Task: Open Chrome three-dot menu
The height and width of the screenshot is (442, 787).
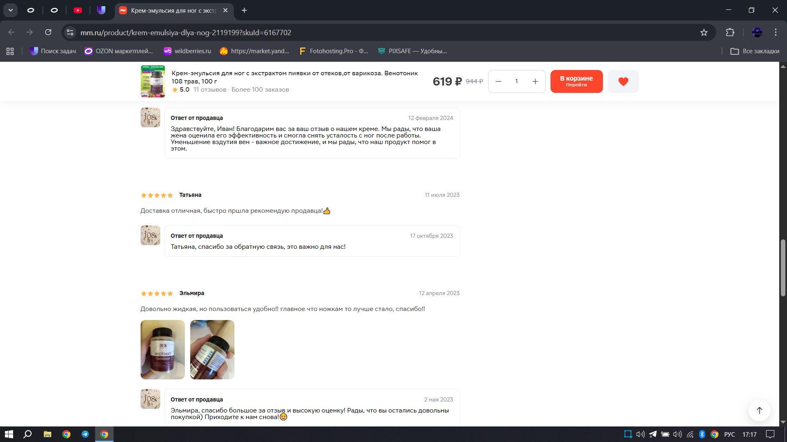Action: (776, 32)
